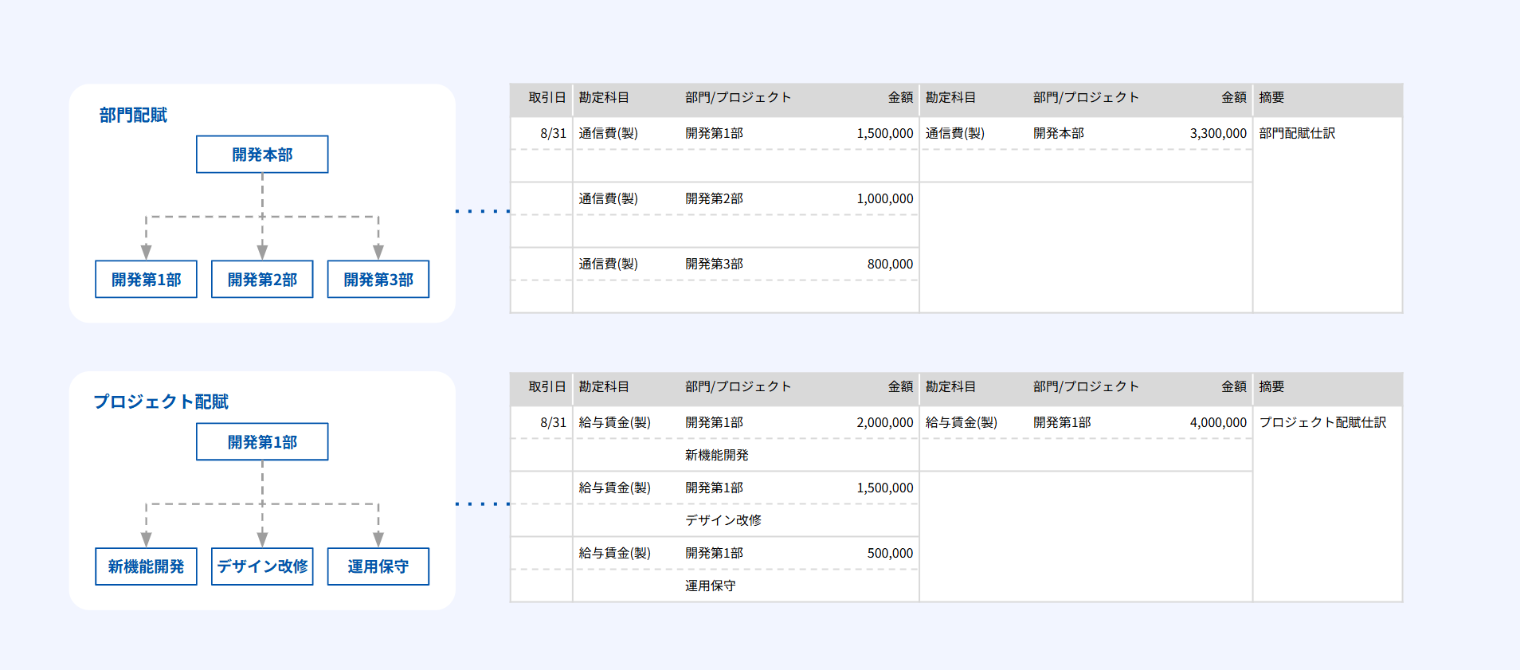Click the 部門配賦 section title
Screen dimensions: 1520x670
tap(133, 116)
